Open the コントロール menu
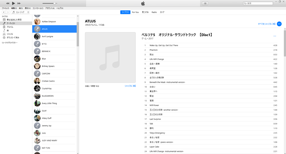 coord(38,8)
